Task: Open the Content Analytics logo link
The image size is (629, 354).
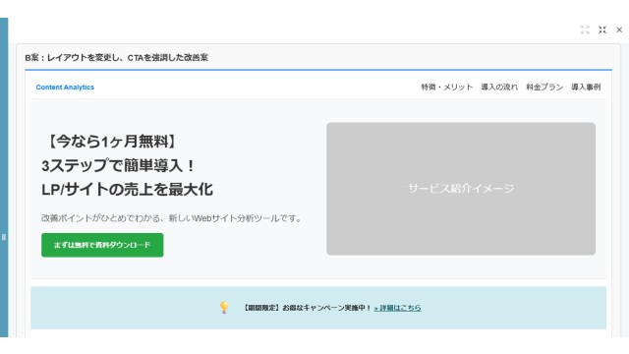Action: tap(65, 88)
